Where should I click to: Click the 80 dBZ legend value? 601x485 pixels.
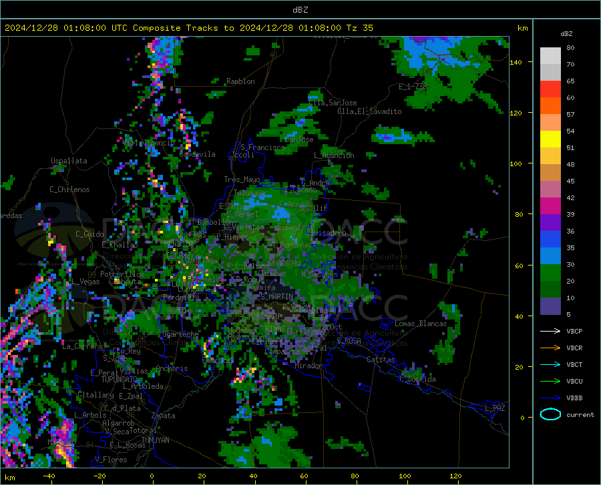pyautogui.click(x=570, y=48)
